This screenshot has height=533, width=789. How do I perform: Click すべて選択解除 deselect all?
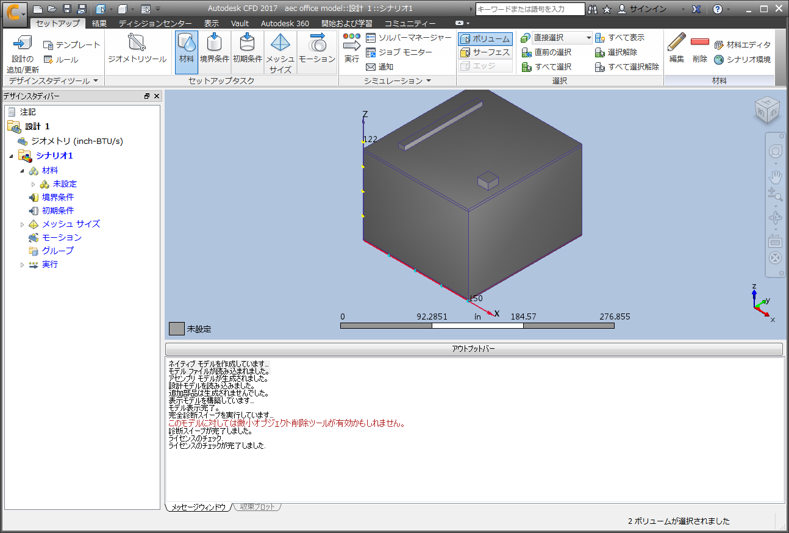628,67
